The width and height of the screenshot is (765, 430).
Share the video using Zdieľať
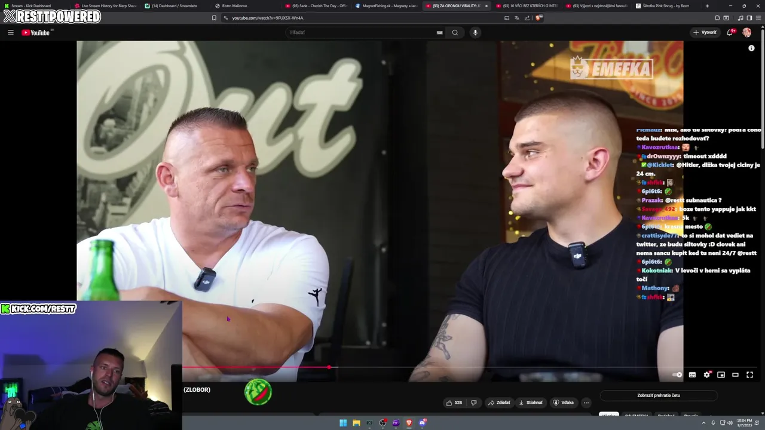pyautogui.click(x=499, y=403)
